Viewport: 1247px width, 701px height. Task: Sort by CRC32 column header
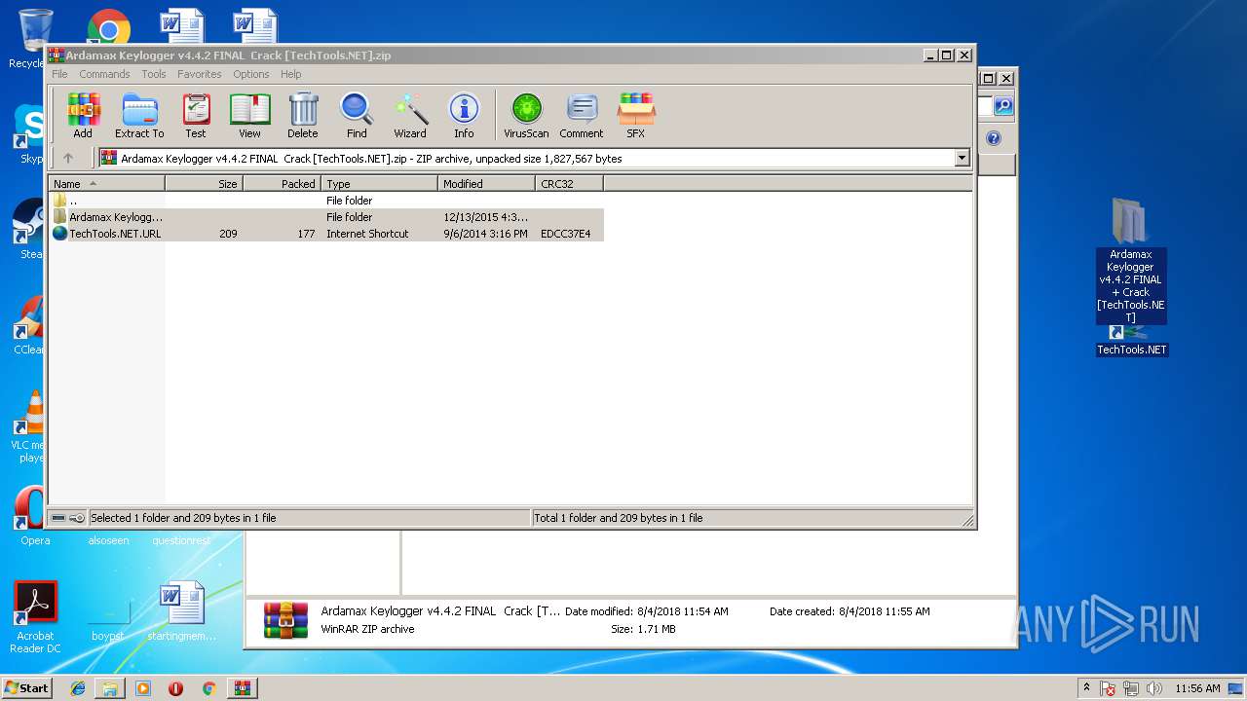(x=569, y=183)
